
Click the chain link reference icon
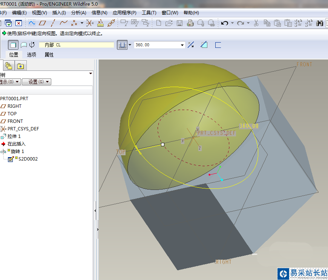click(111, 23)
